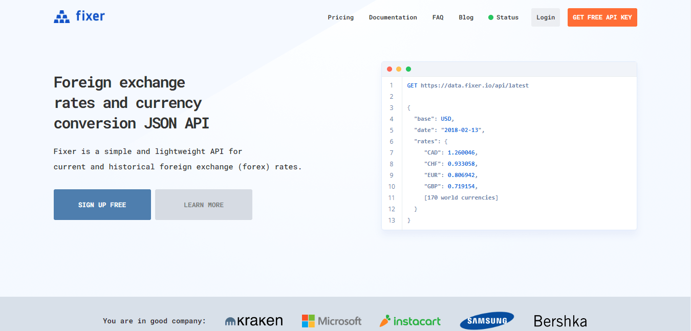Click the green window dot in code panel
The height and width of the screenshot is (331, 691).
click(x=408, y=69)
